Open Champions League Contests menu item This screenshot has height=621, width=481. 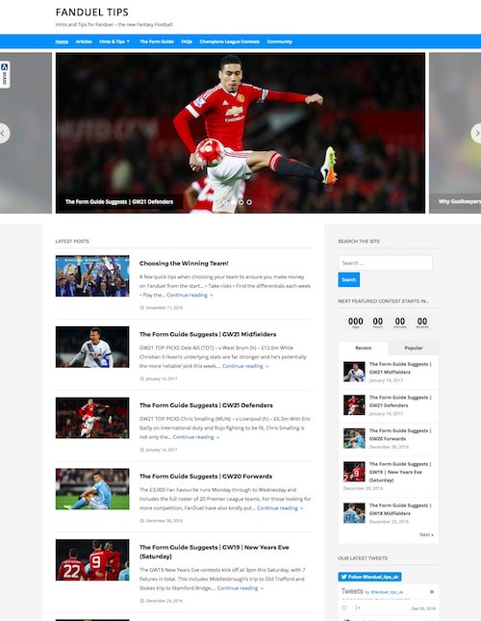tap(229, 41)
